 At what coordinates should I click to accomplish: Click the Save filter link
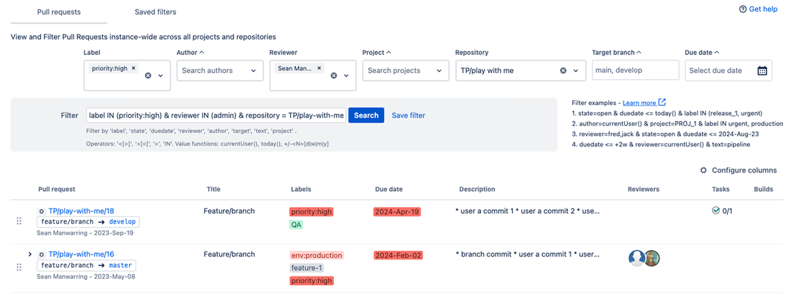pyautogui.click(x=408, y=115)
